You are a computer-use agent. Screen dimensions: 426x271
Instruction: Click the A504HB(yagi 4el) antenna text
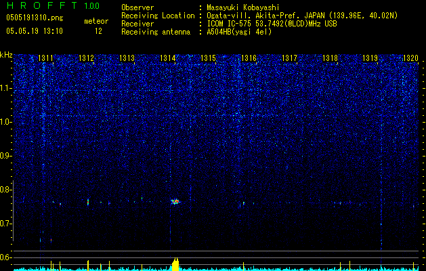click(x=239, y=32)
